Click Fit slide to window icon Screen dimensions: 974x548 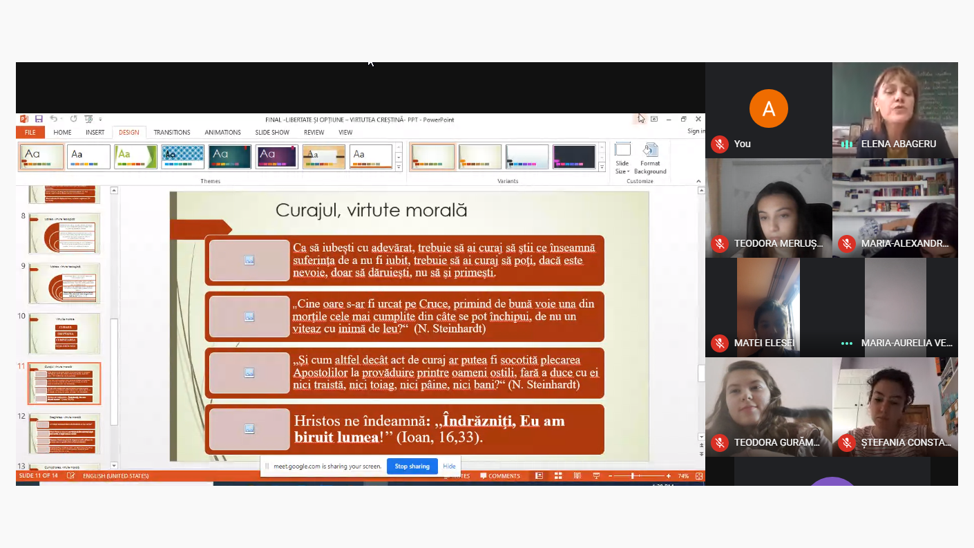click(699, 476)
